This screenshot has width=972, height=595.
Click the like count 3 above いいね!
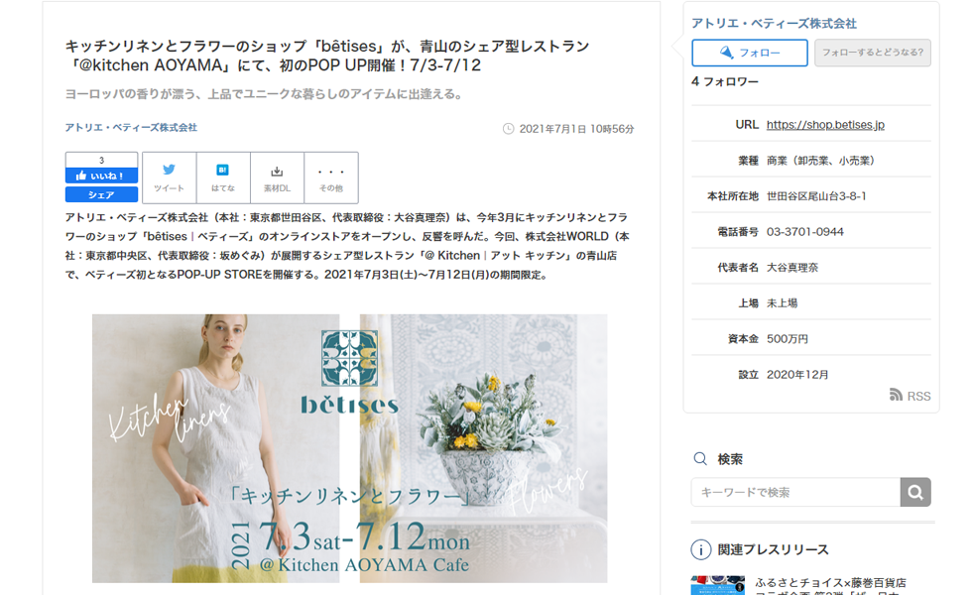pos(101,160)
